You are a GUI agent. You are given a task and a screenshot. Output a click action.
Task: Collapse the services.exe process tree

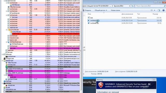4,1
